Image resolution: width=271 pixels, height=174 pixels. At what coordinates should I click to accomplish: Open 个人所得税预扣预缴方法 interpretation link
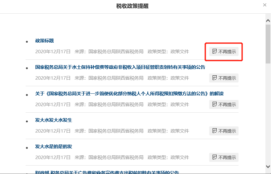tap(129, 94)
